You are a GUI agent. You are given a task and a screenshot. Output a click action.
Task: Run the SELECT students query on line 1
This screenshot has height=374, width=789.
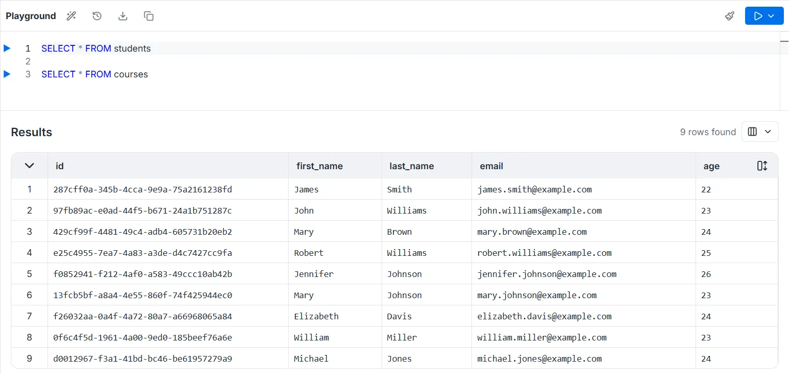coord(7,48)
